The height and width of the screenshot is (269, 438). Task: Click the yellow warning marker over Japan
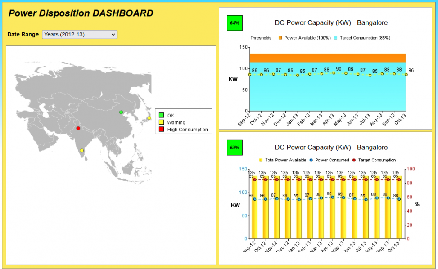coord(149,118)
